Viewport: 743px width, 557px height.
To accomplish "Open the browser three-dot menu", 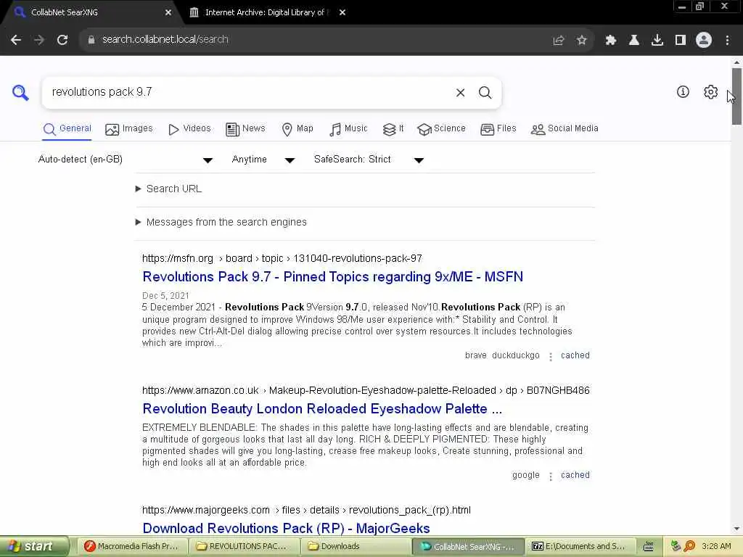I will click(727, 41).
